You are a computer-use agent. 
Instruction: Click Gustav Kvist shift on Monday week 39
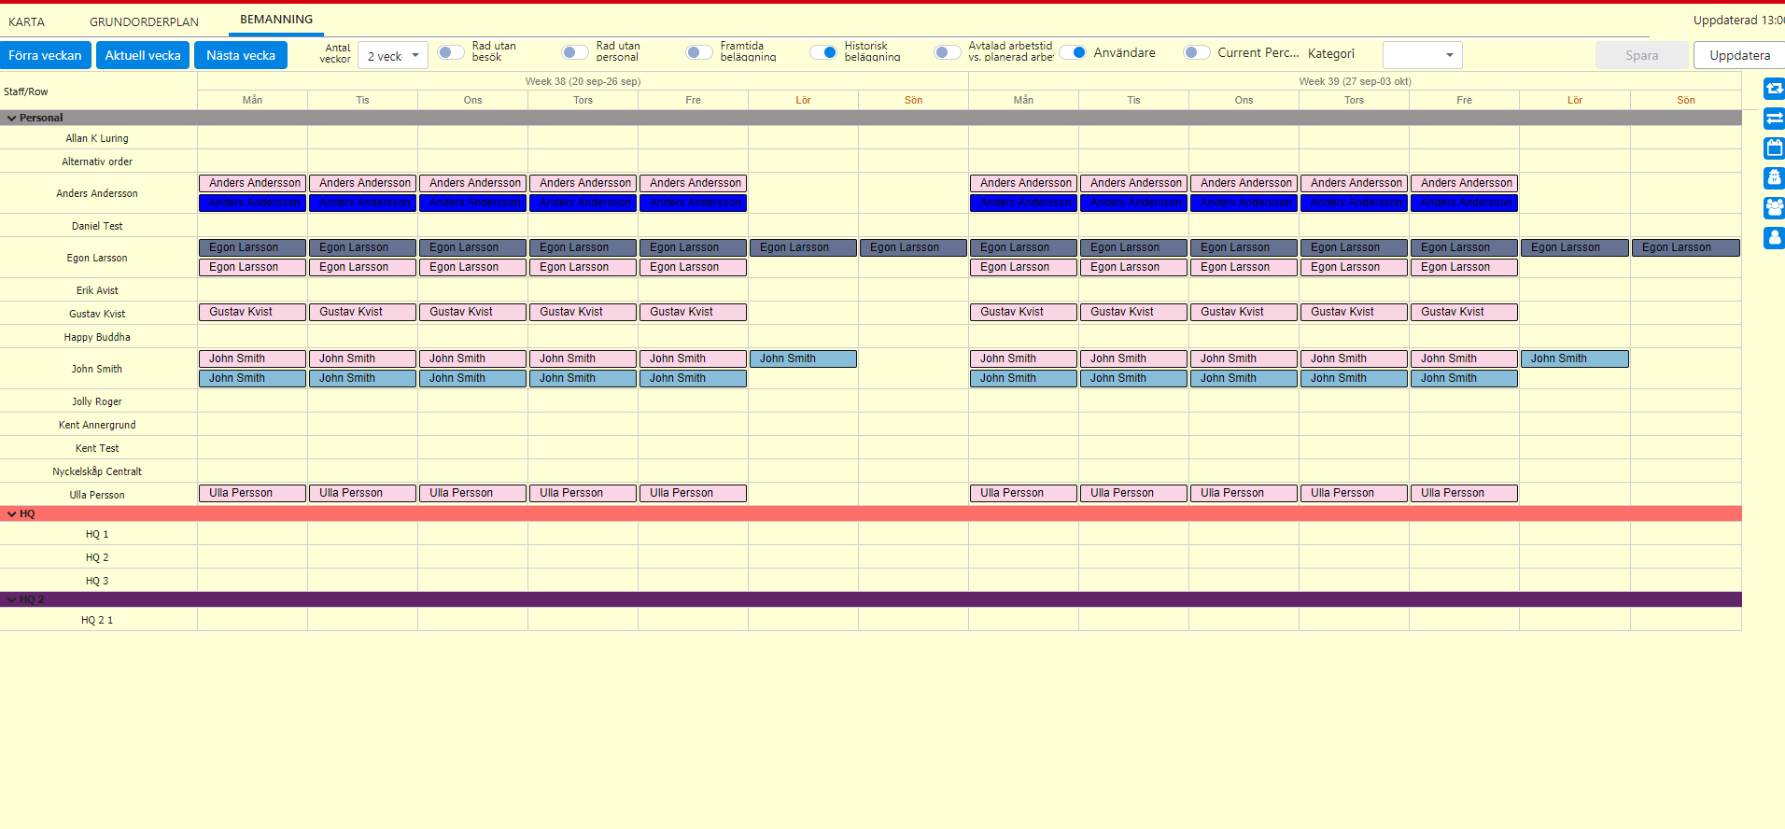pos(1023,312)
